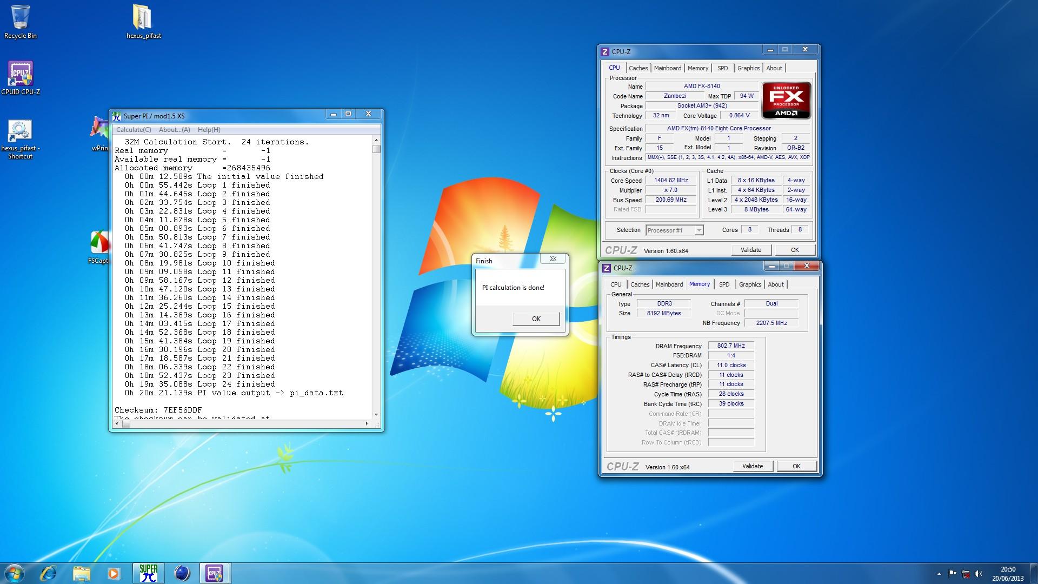Open the Action Center flag icon
Screen dimensions: 1038x584
click(952, 574)
